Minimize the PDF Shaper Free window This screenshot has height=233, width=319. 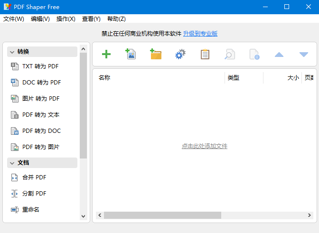pyautogui.click(x=265, y=7)
